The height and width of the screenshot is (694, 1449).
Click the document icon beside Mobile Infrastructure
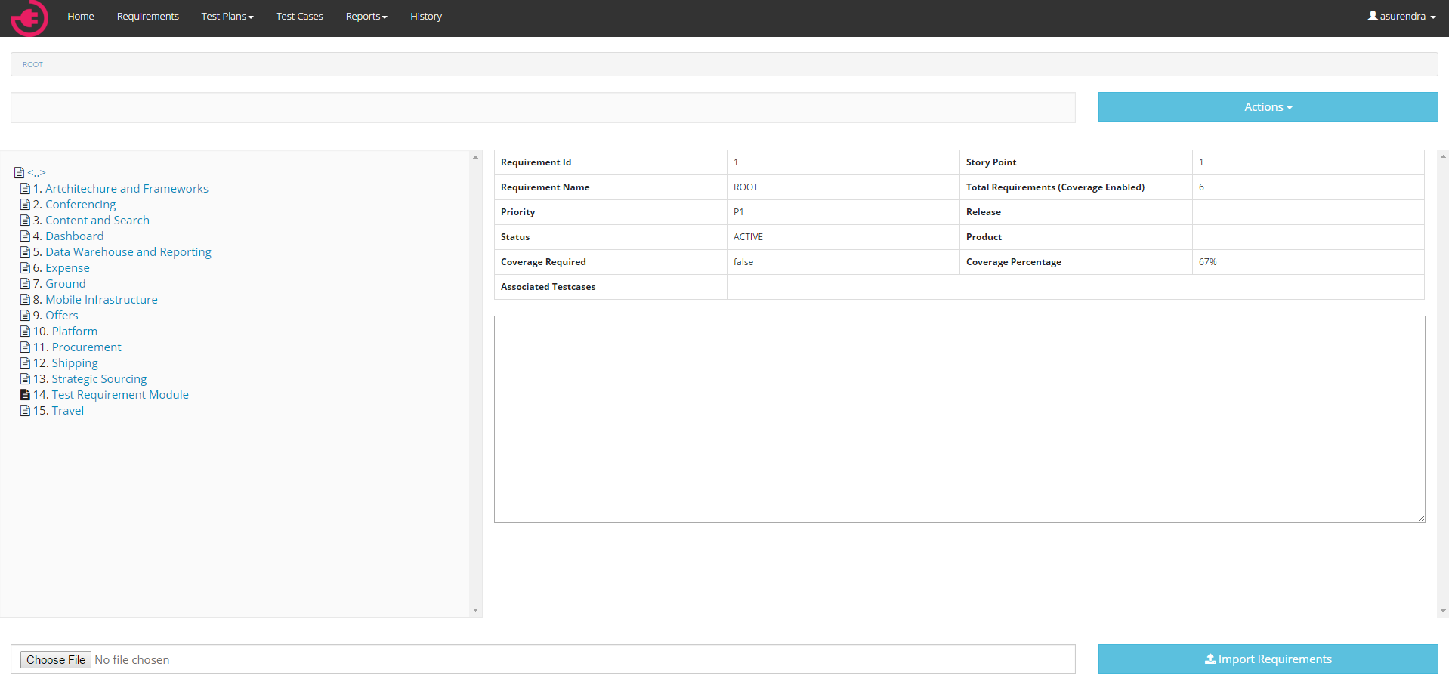pyautogui.click(x=25, y=300)
